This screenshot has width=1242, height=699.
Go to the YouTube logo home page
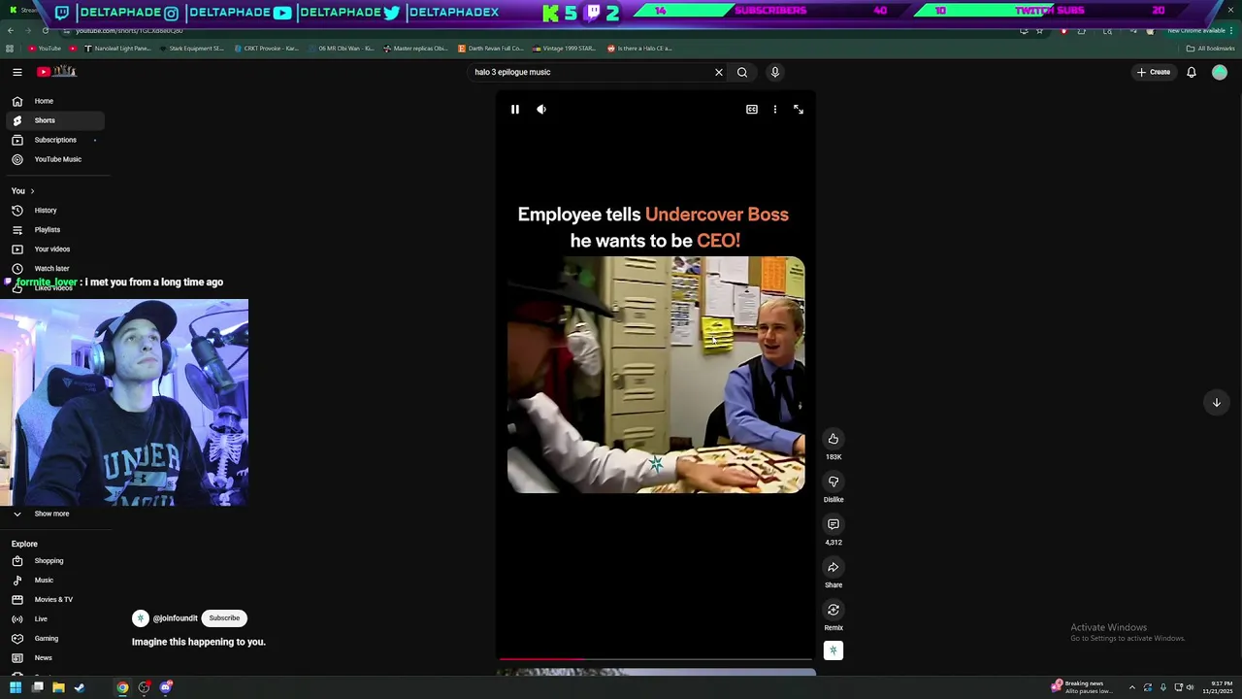[x=56, y=72]
